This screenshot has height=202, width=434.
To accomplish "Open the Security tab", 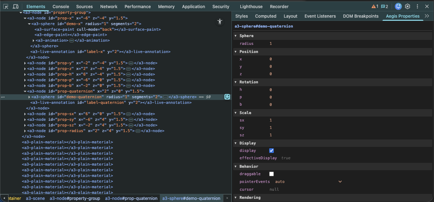I will pyautogui.click(x=221, y=6).
